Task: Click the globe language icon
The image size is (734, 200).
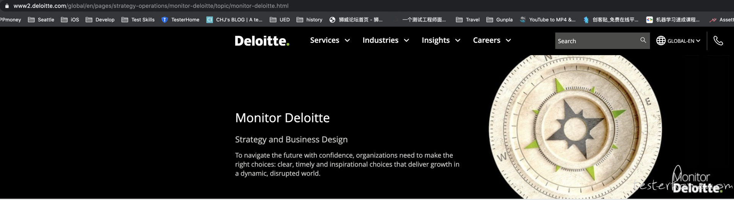Action: (x=661, y=41)
